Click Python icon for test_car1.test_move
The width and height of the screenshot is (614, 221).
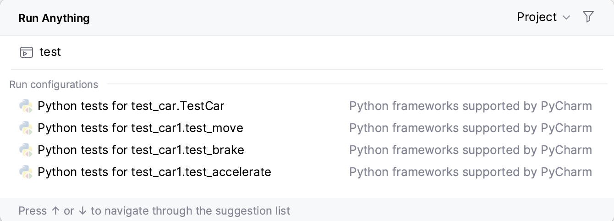click(x=26, y=128)
